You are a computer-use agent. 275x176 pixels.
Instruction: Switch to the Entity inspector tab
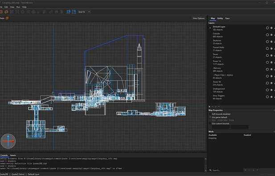click(220, 18)
